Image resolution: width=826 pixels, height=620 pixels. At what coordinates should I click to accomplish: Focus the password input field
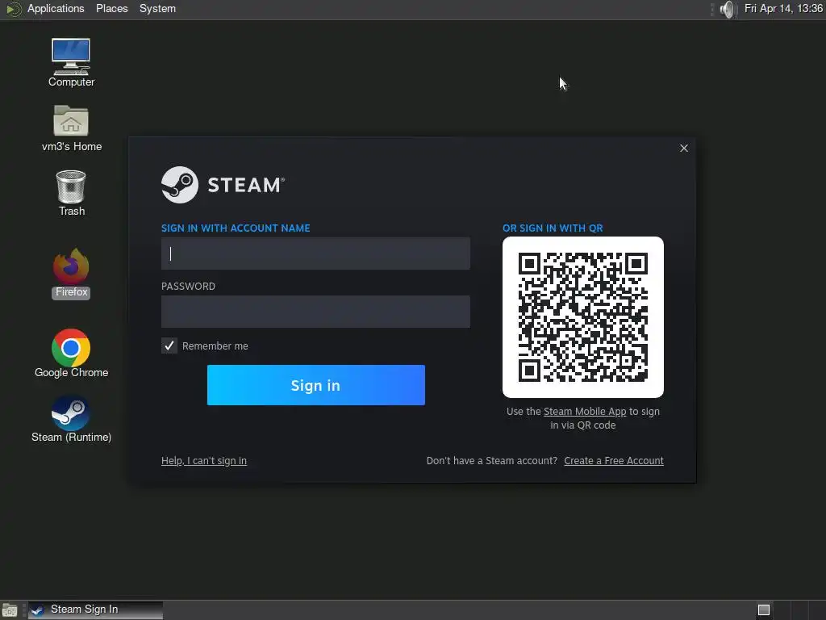(315, 312)
